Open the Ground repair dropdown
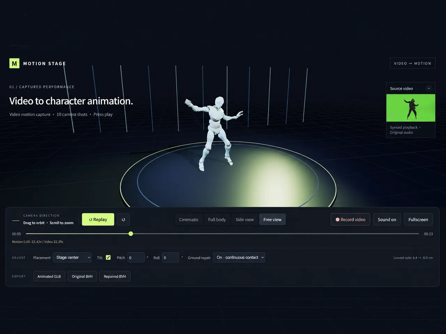Image resolution: width=446 pixels, height=334 pixels. pos(239,257)
